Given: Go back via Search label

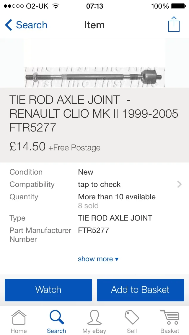Looking at the screenshot, I should [32, 25].
